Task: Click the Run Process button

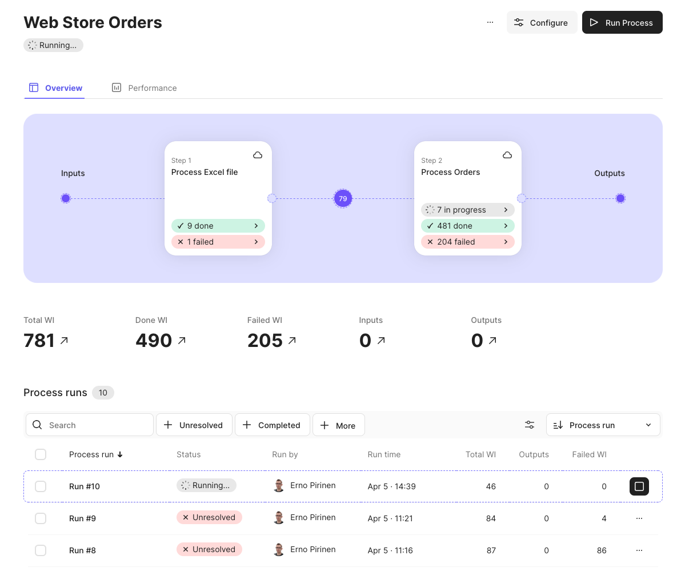Action: [622, 22]
